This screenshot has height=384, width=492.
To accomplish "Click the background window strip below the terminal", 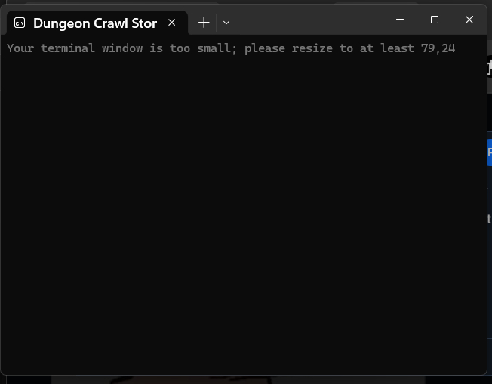I will (x=246, y=380).
